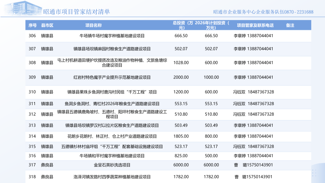
Task: Click total investment 523.17 in row 315
Action: pyautogui.click(x=181, y=147)
